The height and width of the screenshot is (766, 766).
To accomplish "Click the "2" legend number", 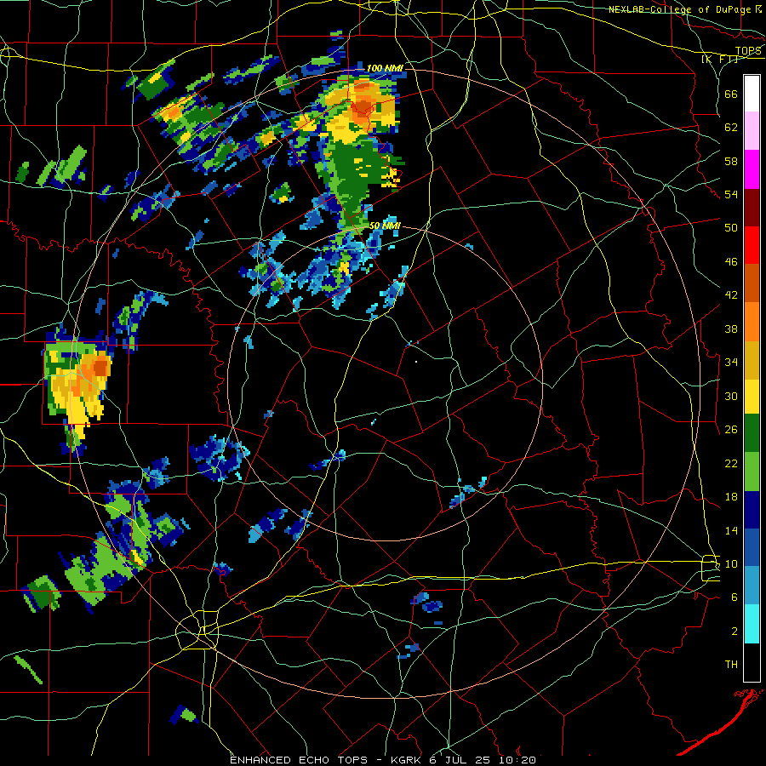I will 735,631.
